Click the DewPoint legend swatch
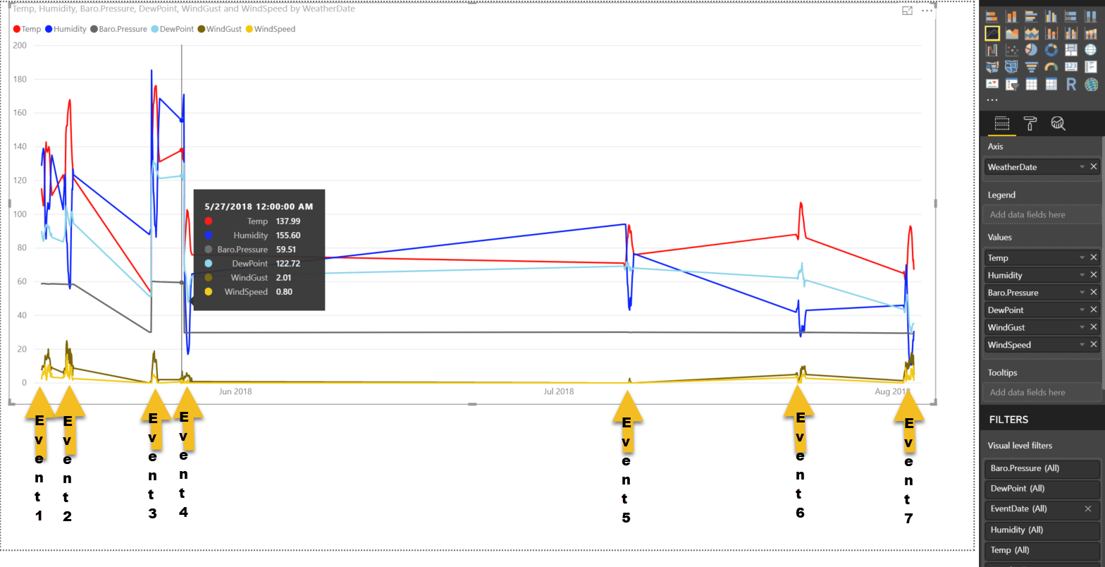This screenshot has width=1105, height=567. pos(155,29)
